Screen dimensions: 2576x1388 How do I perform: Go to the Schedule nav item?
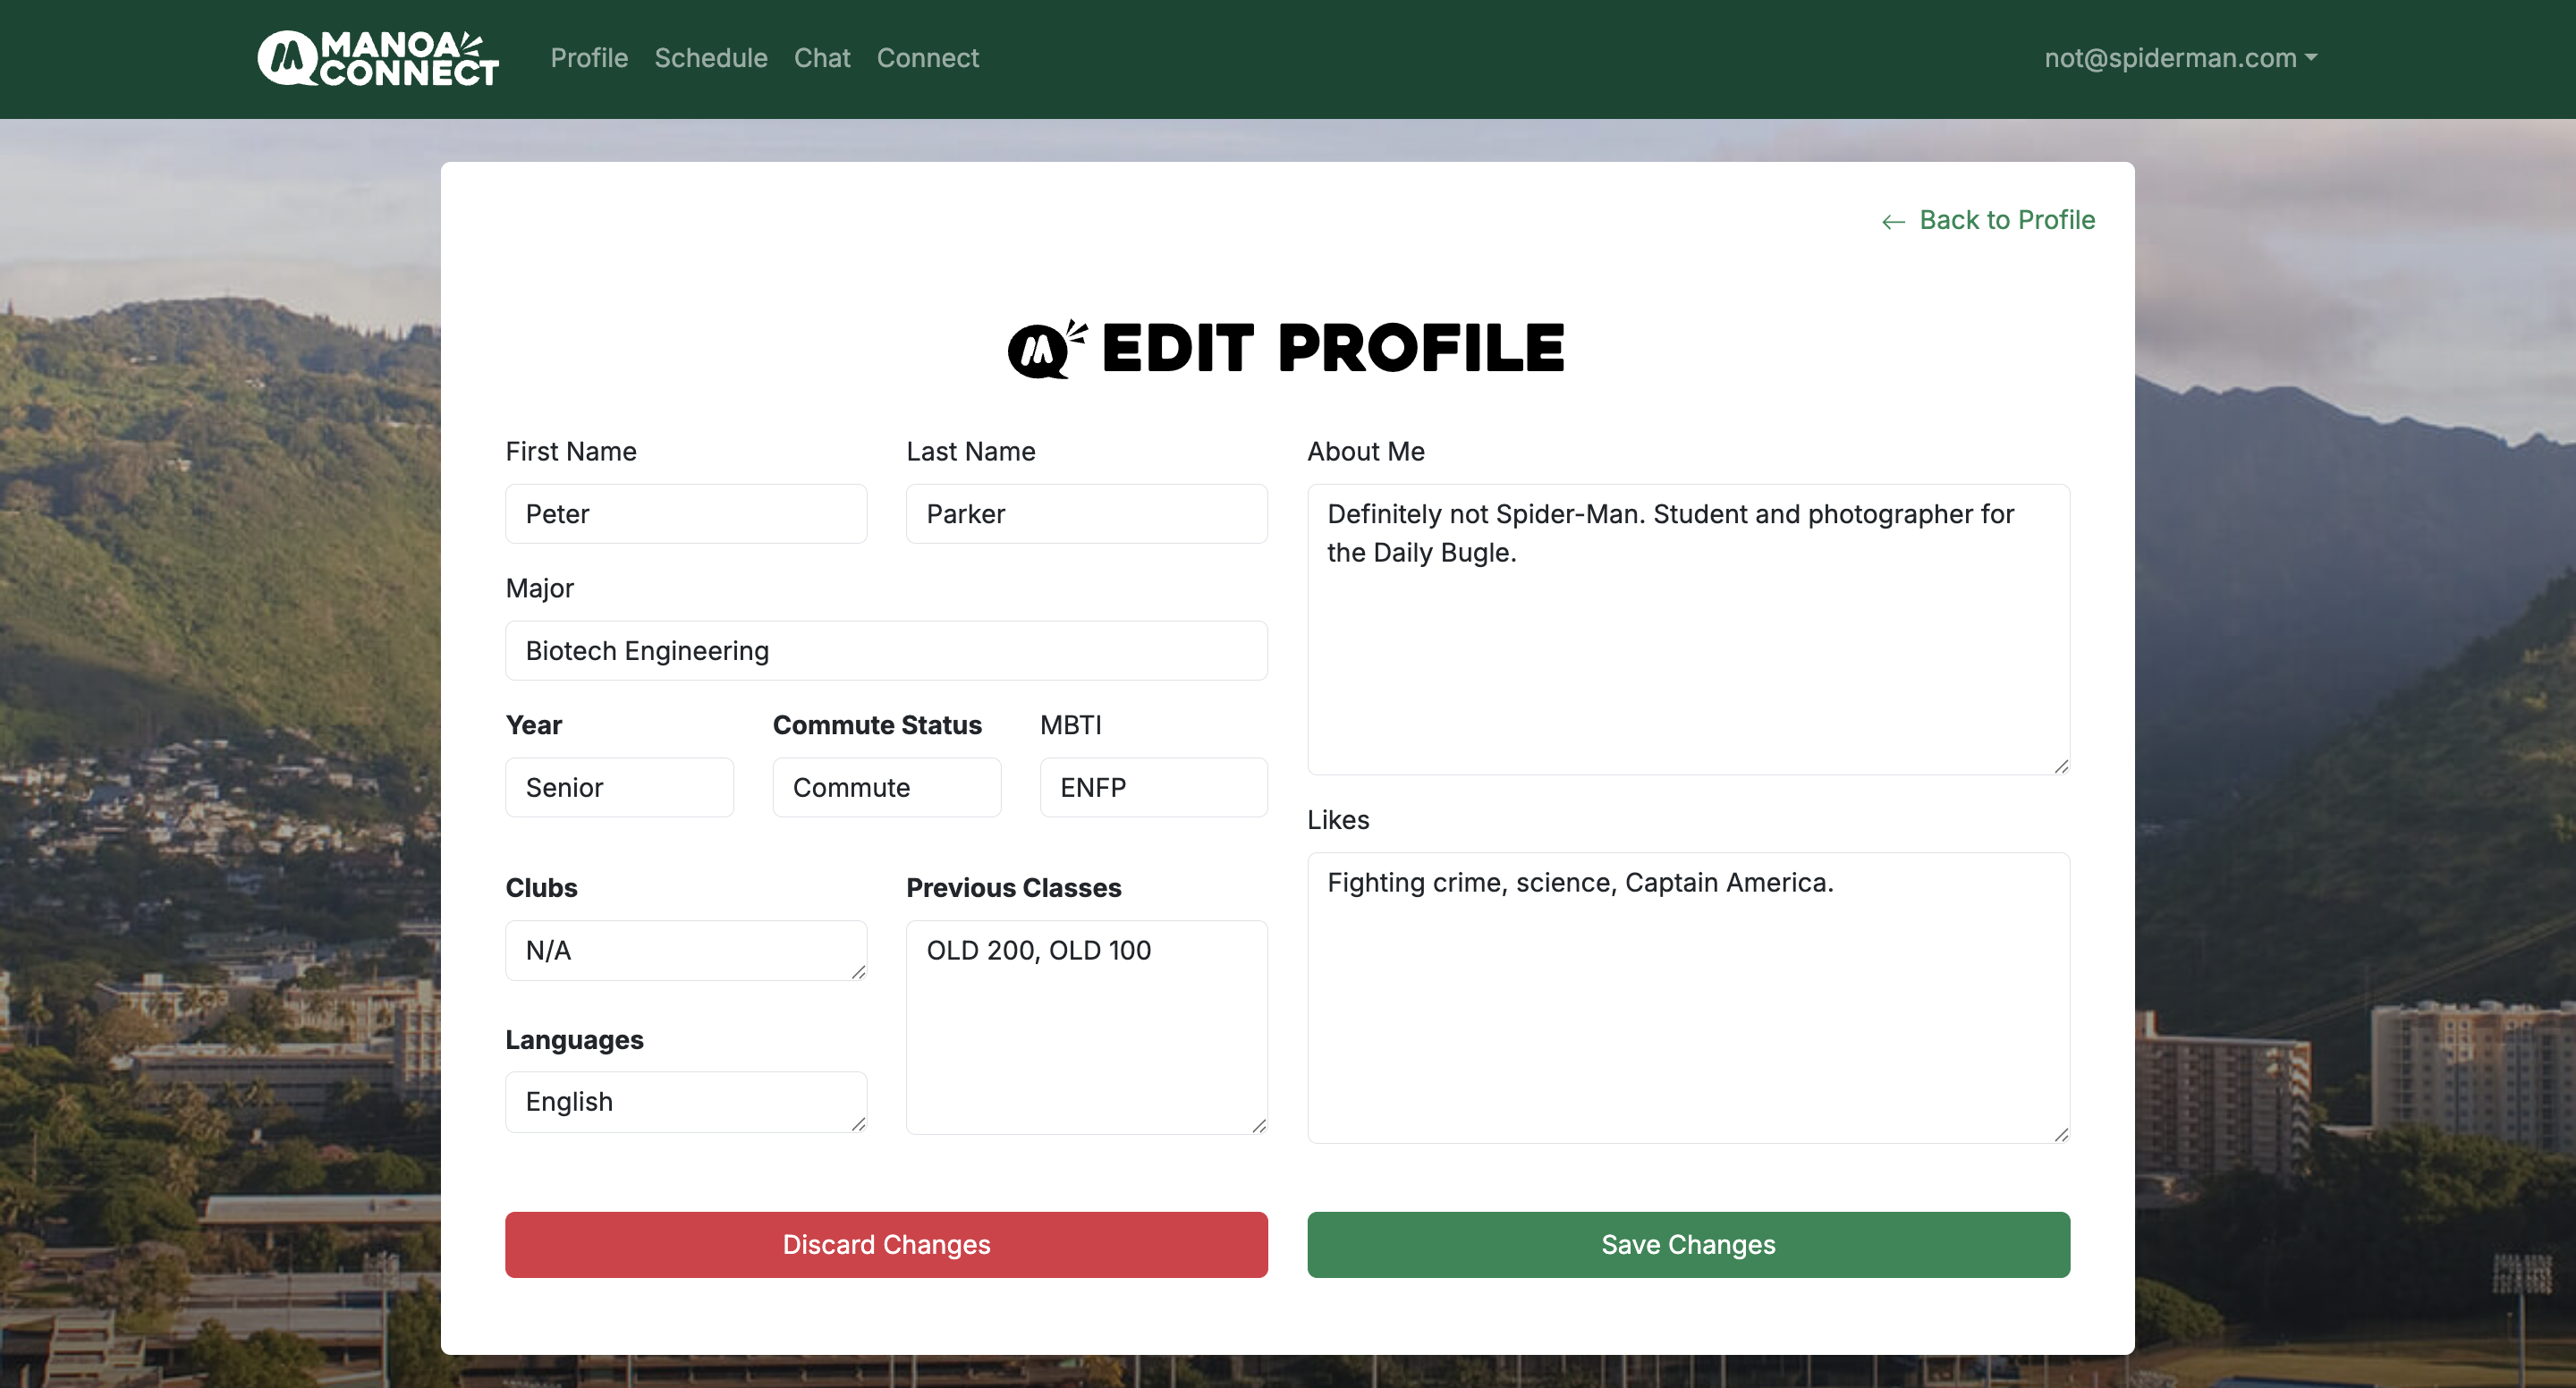(711, 58)
